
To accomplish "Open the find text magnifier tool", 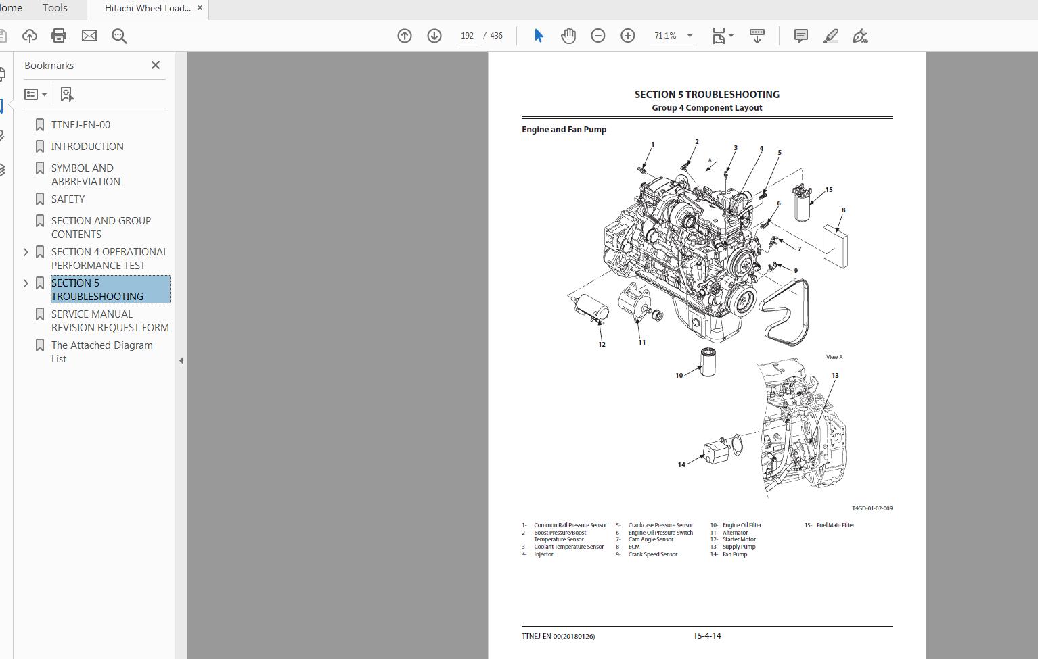I will click(119, 36).
